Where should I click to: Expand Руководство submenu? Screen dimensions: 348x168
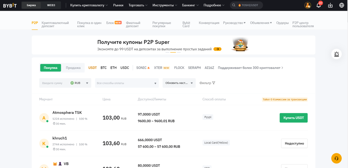point(234,23)
